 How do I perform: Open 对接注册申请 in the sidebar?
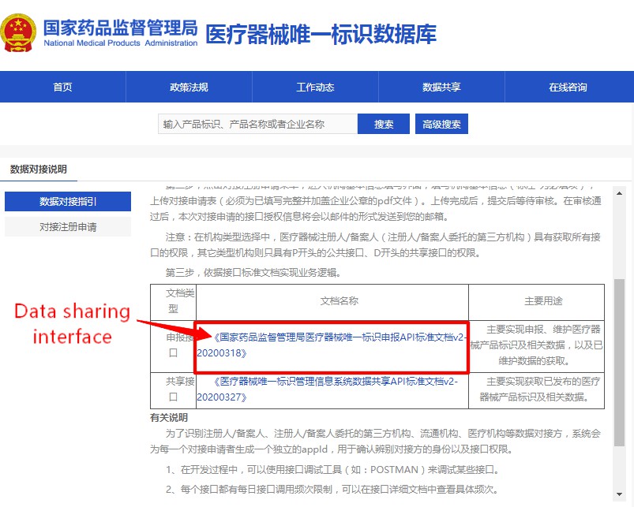point(68,227)
